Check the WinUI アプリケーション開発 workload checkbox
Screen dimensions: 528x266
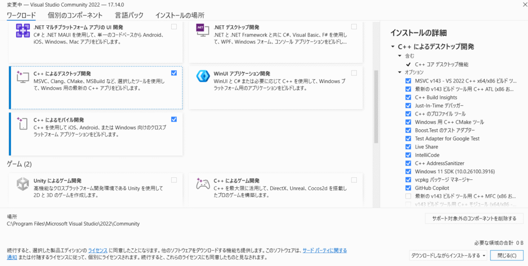coord(354,73)
